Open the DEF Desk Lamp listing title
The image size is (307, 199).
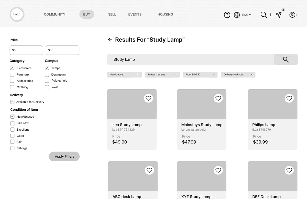click(266, 196)
